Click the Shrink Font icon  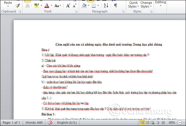75,6
